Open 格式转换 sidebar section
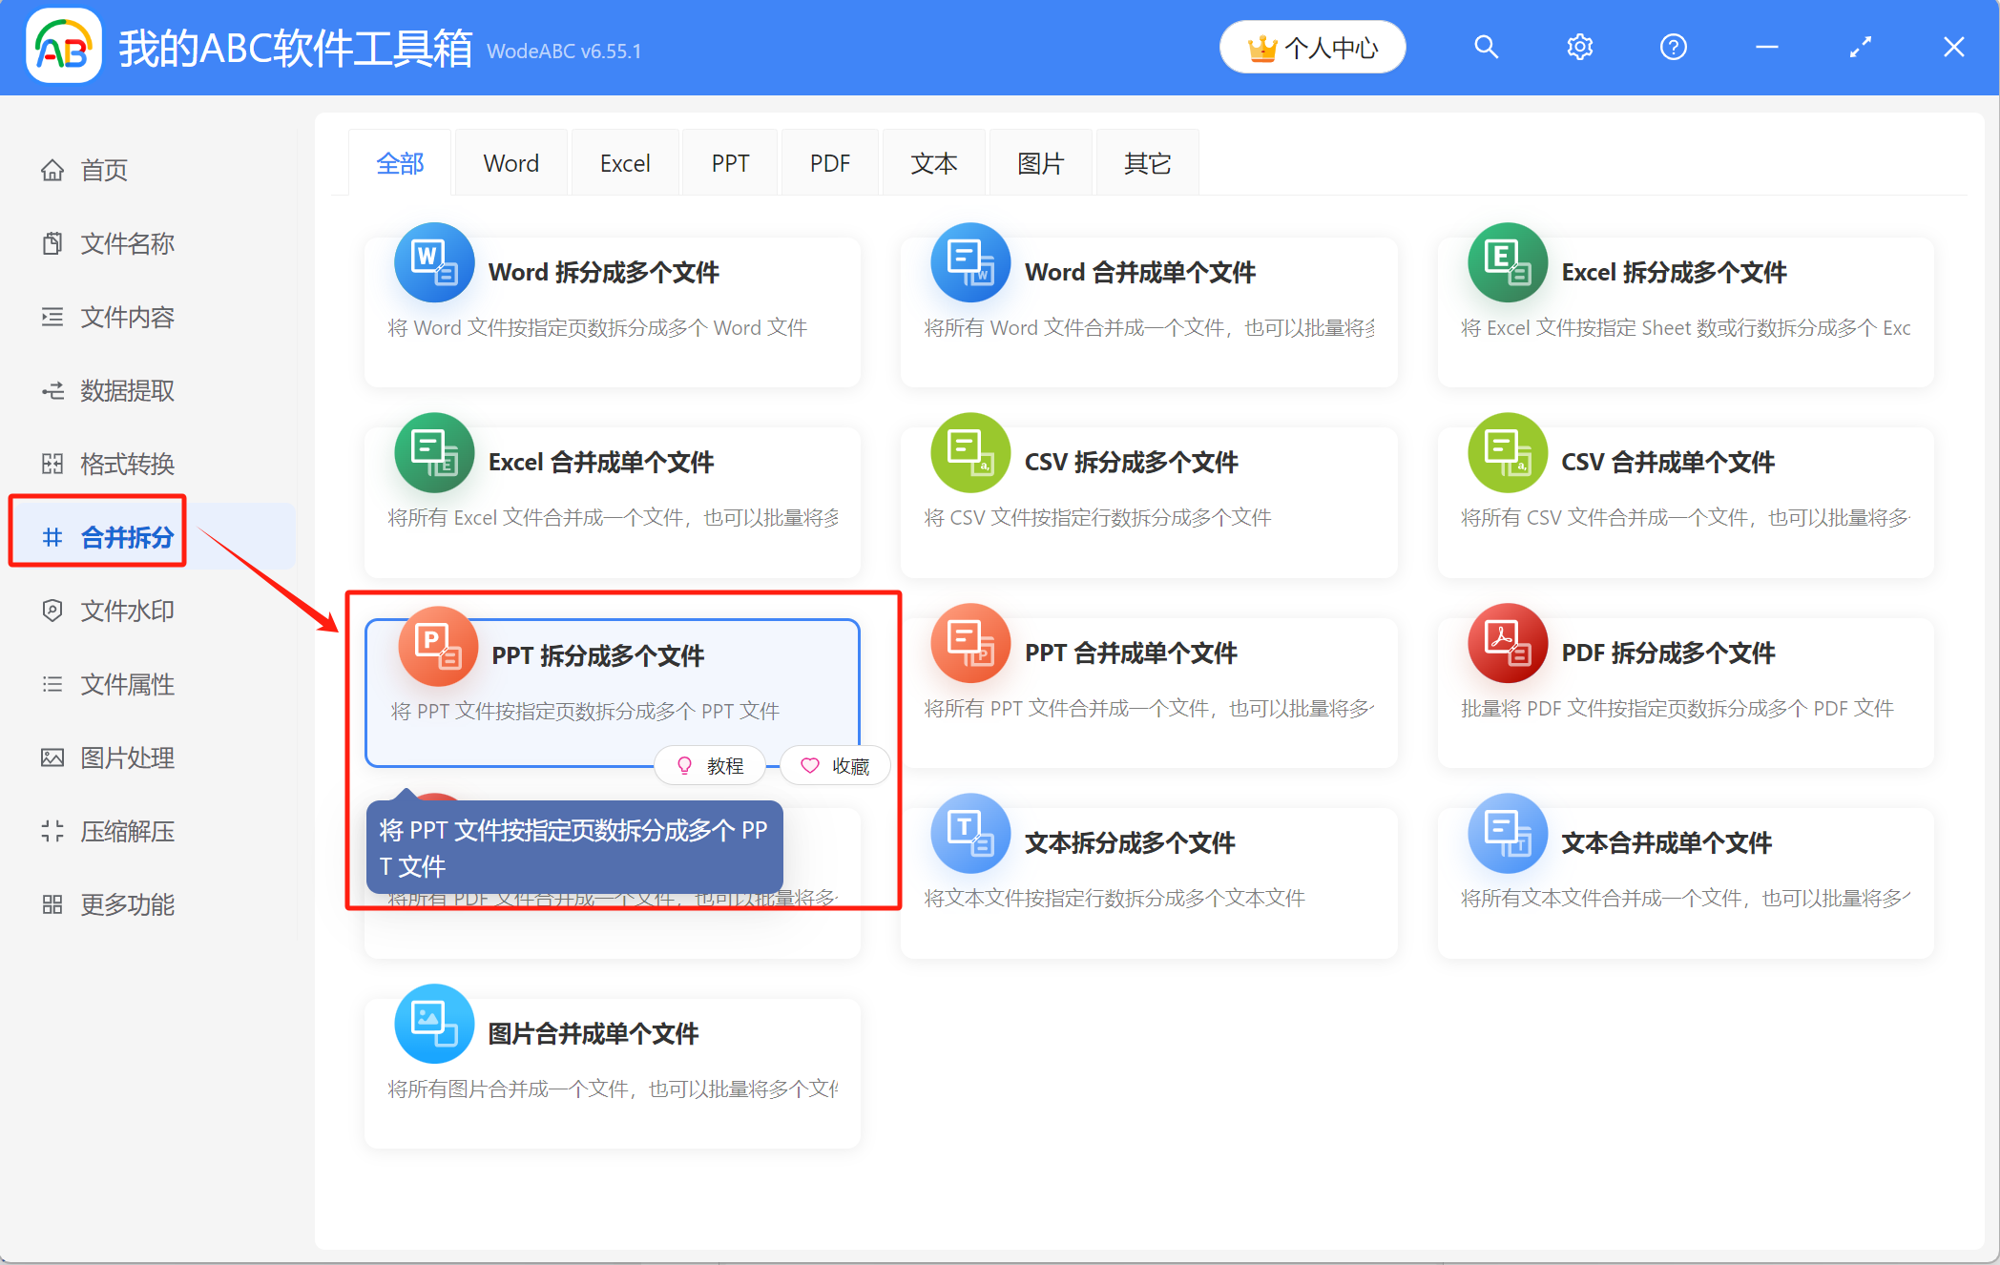The image size is (2000, 1265). coord(127,464)
